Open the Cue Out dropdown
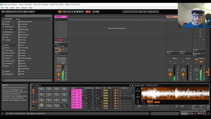 199,52
